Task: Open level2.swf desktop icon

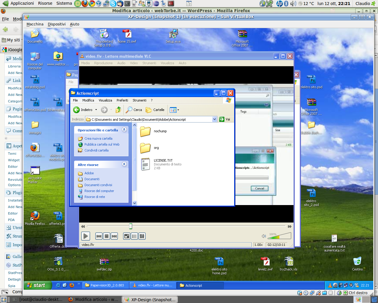Action: tap(265, 264)
